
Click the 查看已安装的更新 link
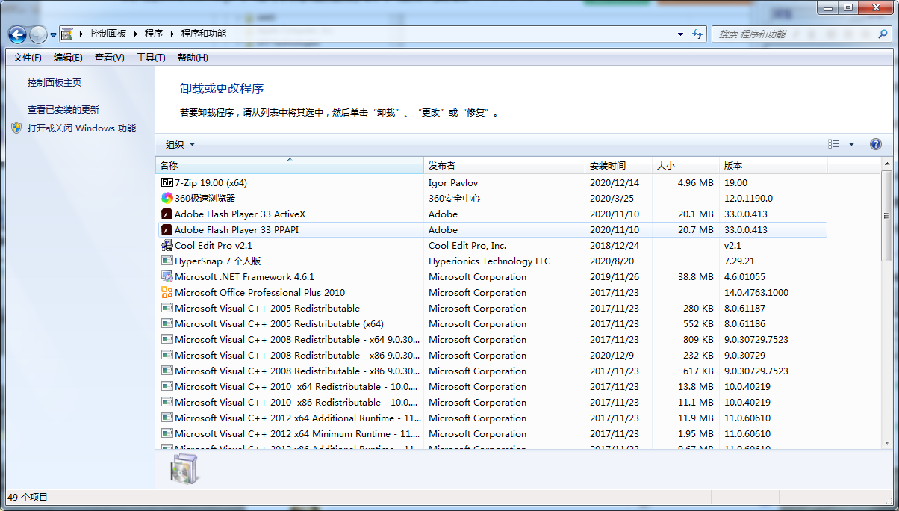pyautogui.click(x=63, y=110)
